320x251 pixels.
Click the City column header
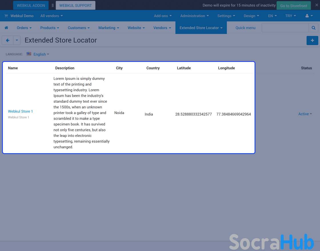119,68
